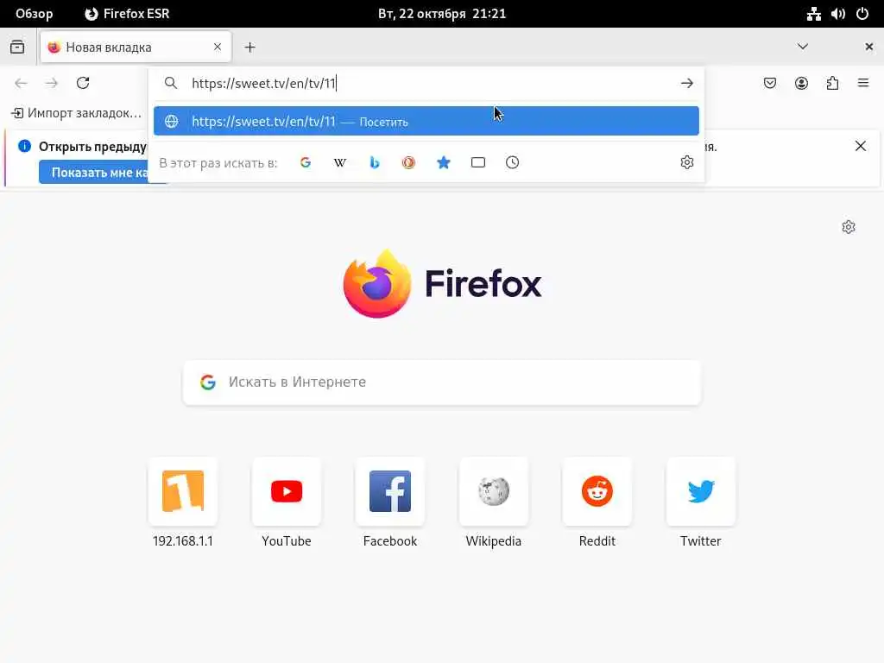
Task: Open the Firefox ESR app menu
Action: (x=128, y=14)
